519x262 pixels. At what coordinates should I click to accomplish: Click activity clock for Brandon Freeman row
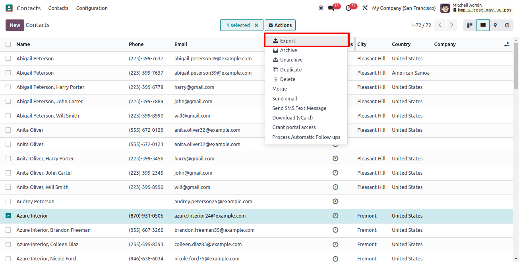point(335,230)
